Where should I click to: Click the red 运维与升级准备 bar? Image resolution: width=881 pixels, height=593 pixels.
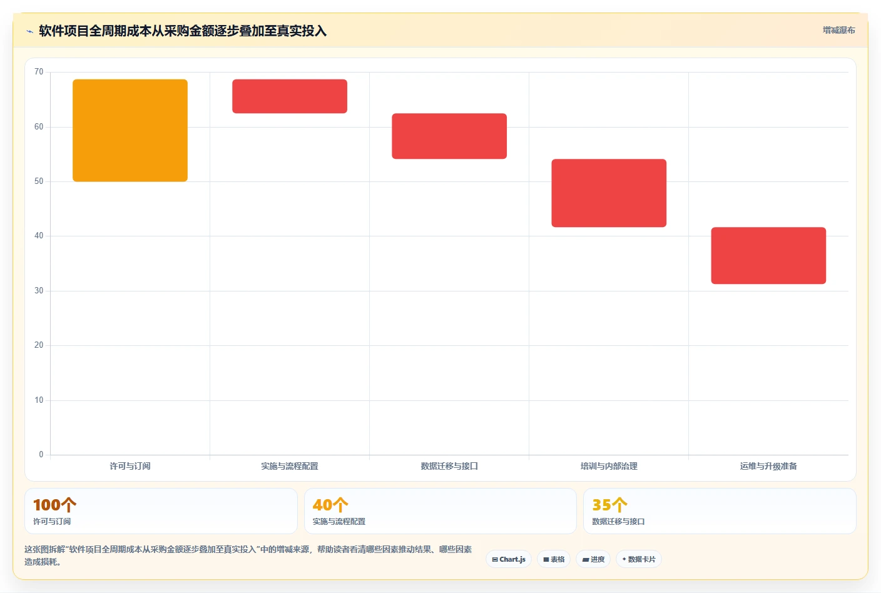click(768, 255)
